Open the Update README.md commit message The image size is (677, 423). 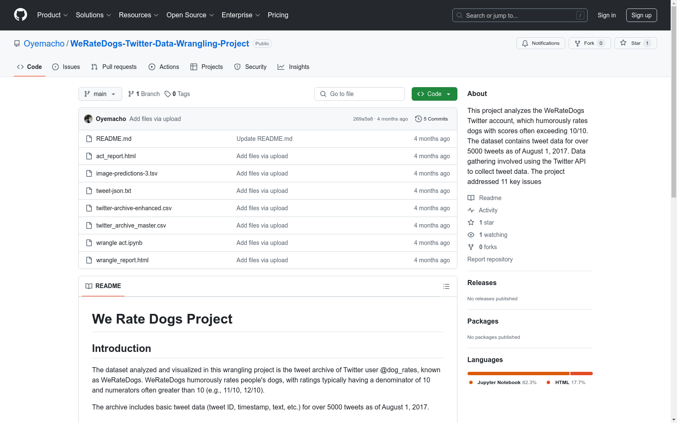click(x=264, y=139)
